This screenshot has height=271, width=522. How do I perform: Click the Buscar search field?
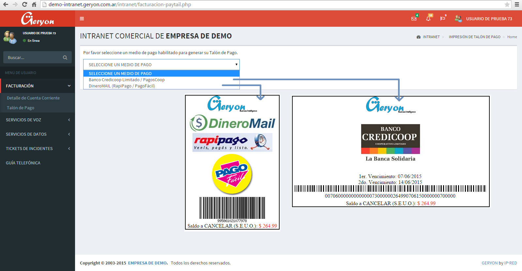tap(33, 57)
